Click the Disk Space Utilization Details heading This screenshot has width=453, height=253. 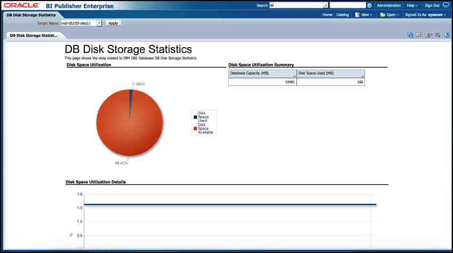point(96,182)
